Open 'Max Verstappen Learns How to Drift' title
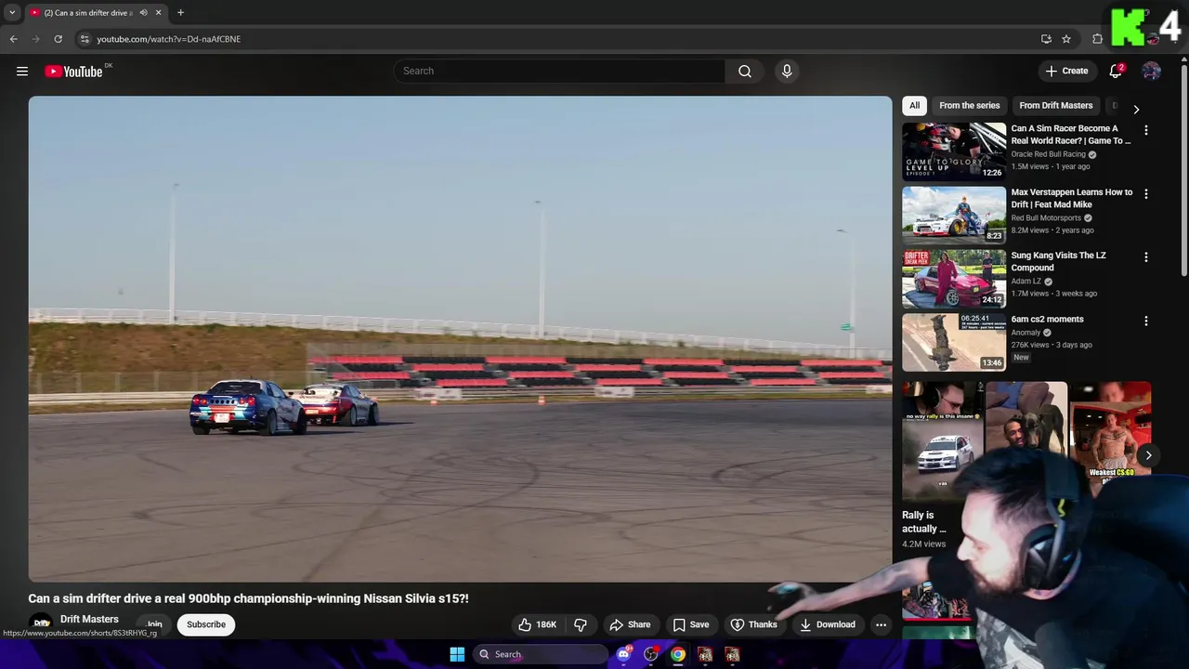 pos(1072,198)
